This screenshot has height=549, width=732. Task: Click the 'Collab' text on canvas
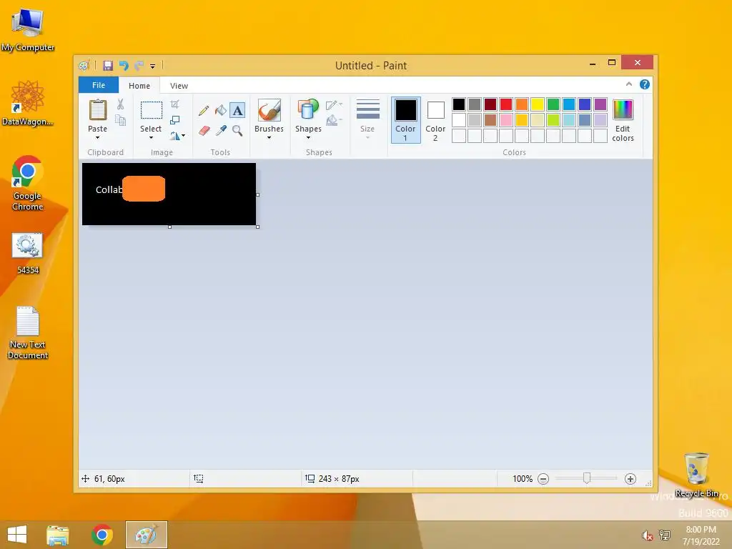point(109,189)
